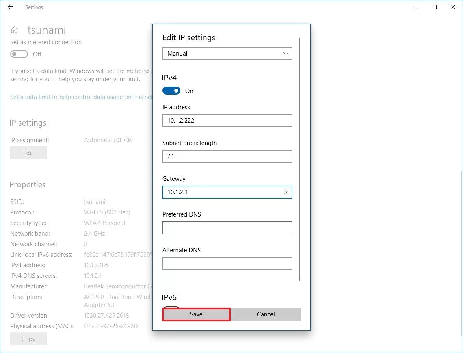
Task: Toggle the metered connection switch
Action: click(19, 54)
